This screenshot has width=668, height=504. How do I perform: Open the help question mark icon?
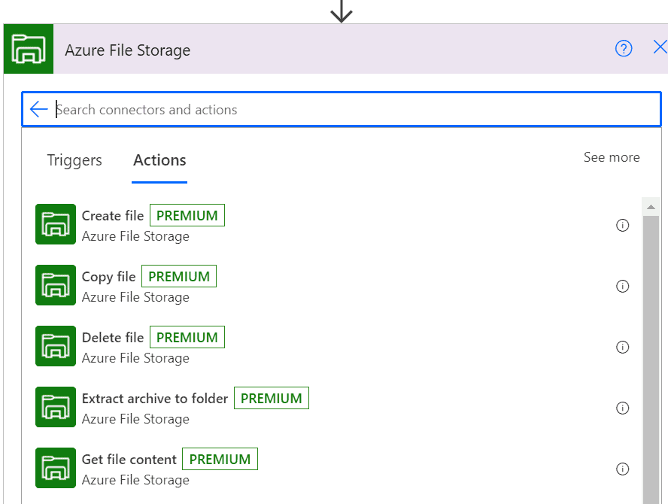(624, 48)
